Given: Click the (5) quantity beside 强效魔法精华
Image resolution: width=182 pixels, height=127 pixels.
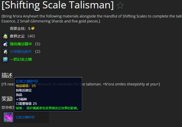Looking at the screenshot, I should point(38,44).
